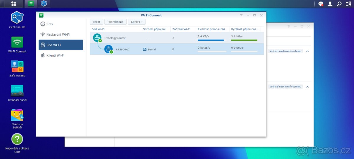The height and width of the screenshot is (159, 354).
Task: Open Klienti Wi-Fi section
Action: tap(61, 55)
